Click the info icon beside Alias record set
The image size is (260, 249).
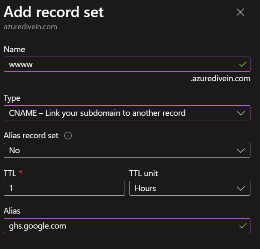click(x=68, y=136)
